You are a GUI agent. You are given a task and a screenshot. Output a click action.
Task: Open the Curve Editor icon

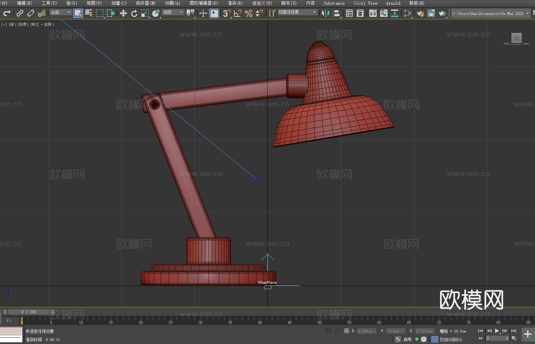(383, 14)
